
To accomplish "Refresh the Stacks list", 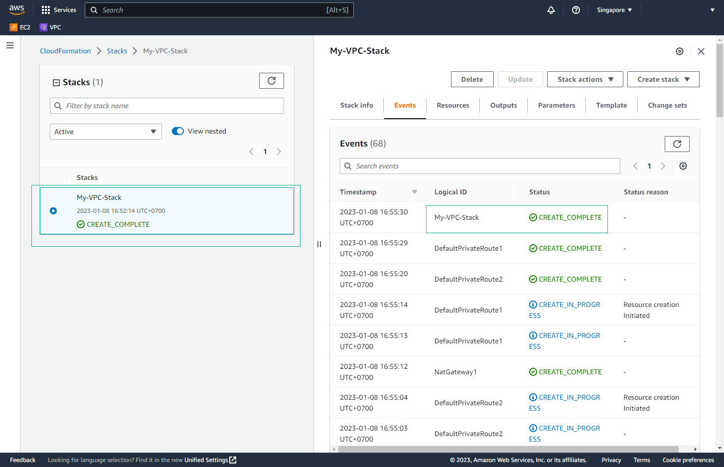I will tap(272, 81).
